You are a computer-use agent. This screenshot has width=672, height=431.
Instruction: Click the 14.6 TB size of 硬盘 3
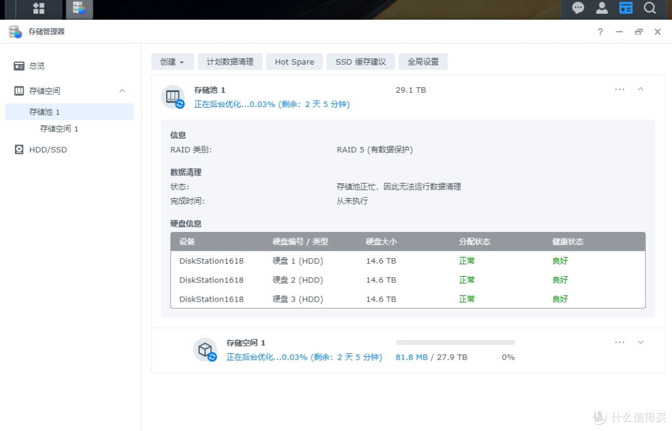pyautogui.click(x=381, y=299)
